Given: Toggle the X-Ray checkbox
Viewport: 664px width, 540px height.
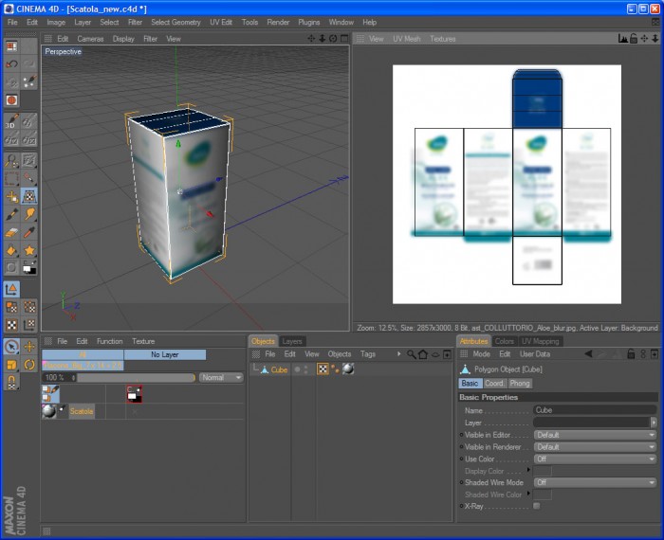Looking at the screenshot, I should (537, 506).
